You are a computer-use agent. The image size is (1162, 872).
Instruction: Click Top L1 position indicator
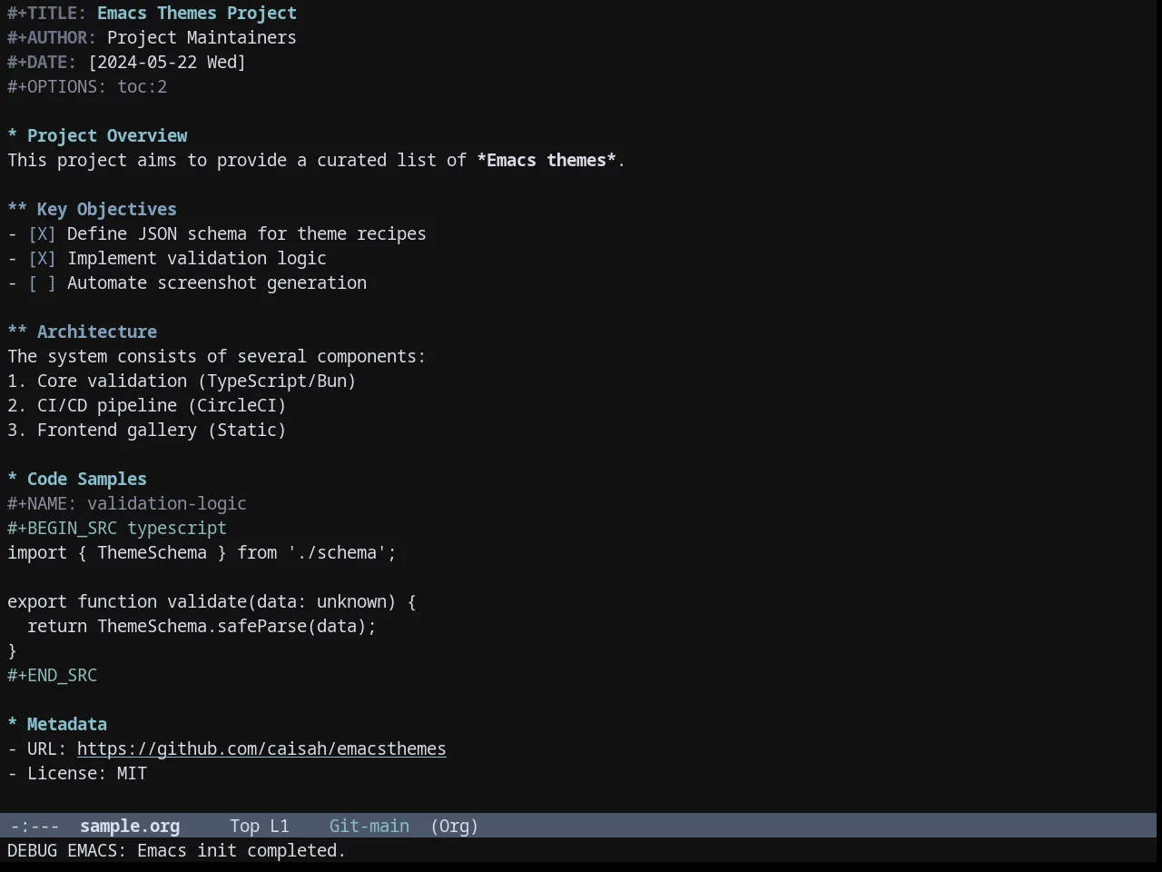point(260,826)
